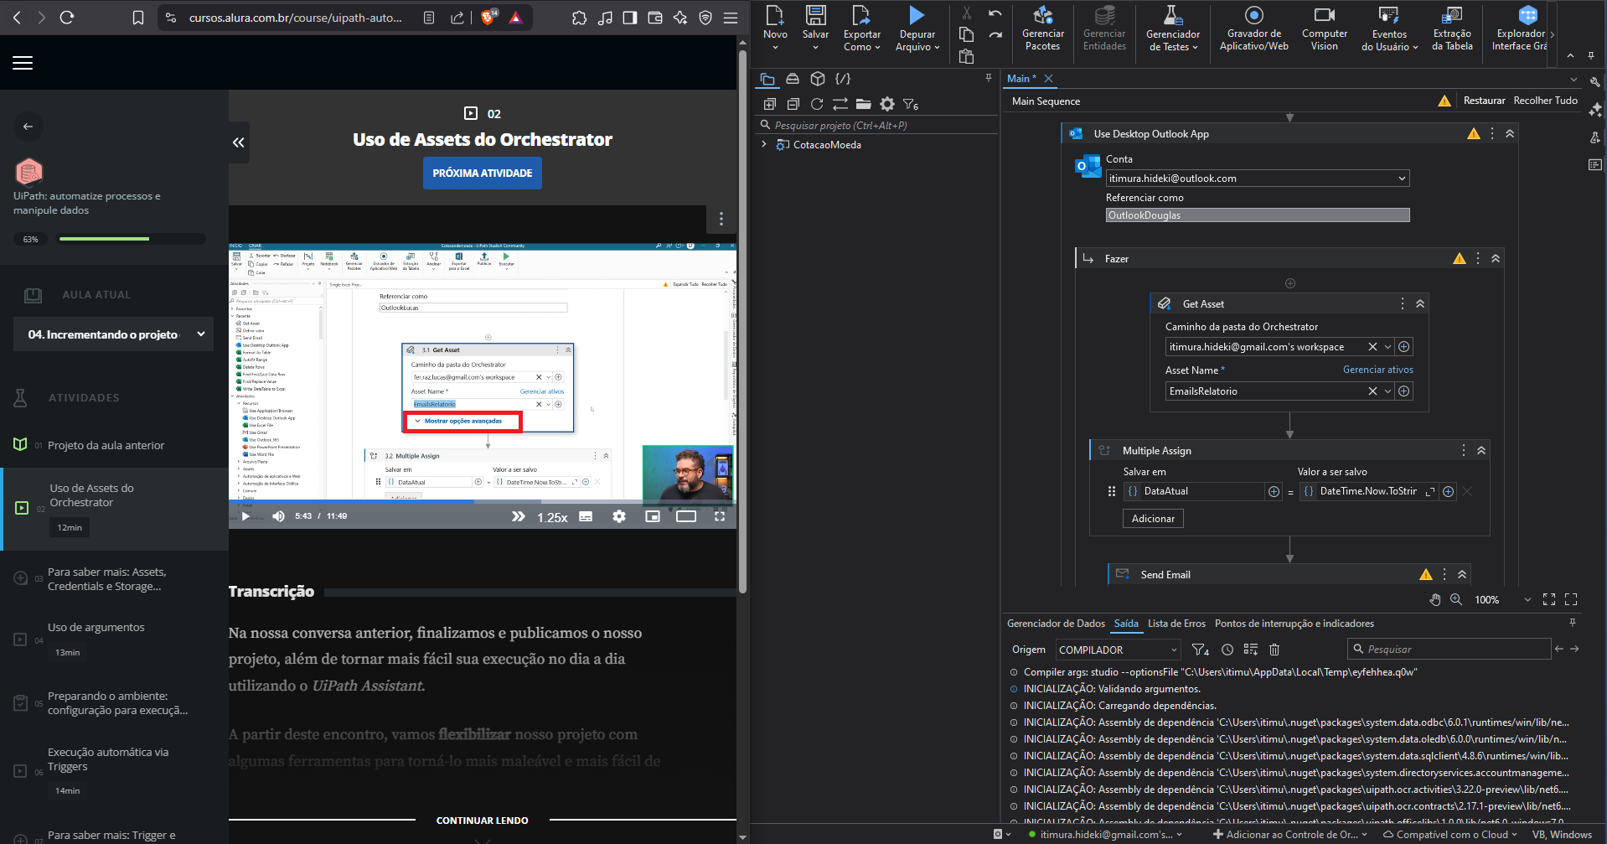The image size is (1607, 844).
Task: Expand the CotacaoMoeda project tree
Action: point(764,144)
